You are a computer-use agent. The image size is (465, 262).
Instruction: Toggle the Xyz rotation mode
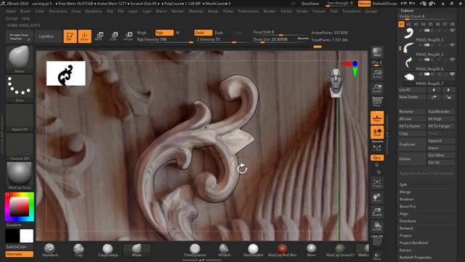click(x=377, y=158)
